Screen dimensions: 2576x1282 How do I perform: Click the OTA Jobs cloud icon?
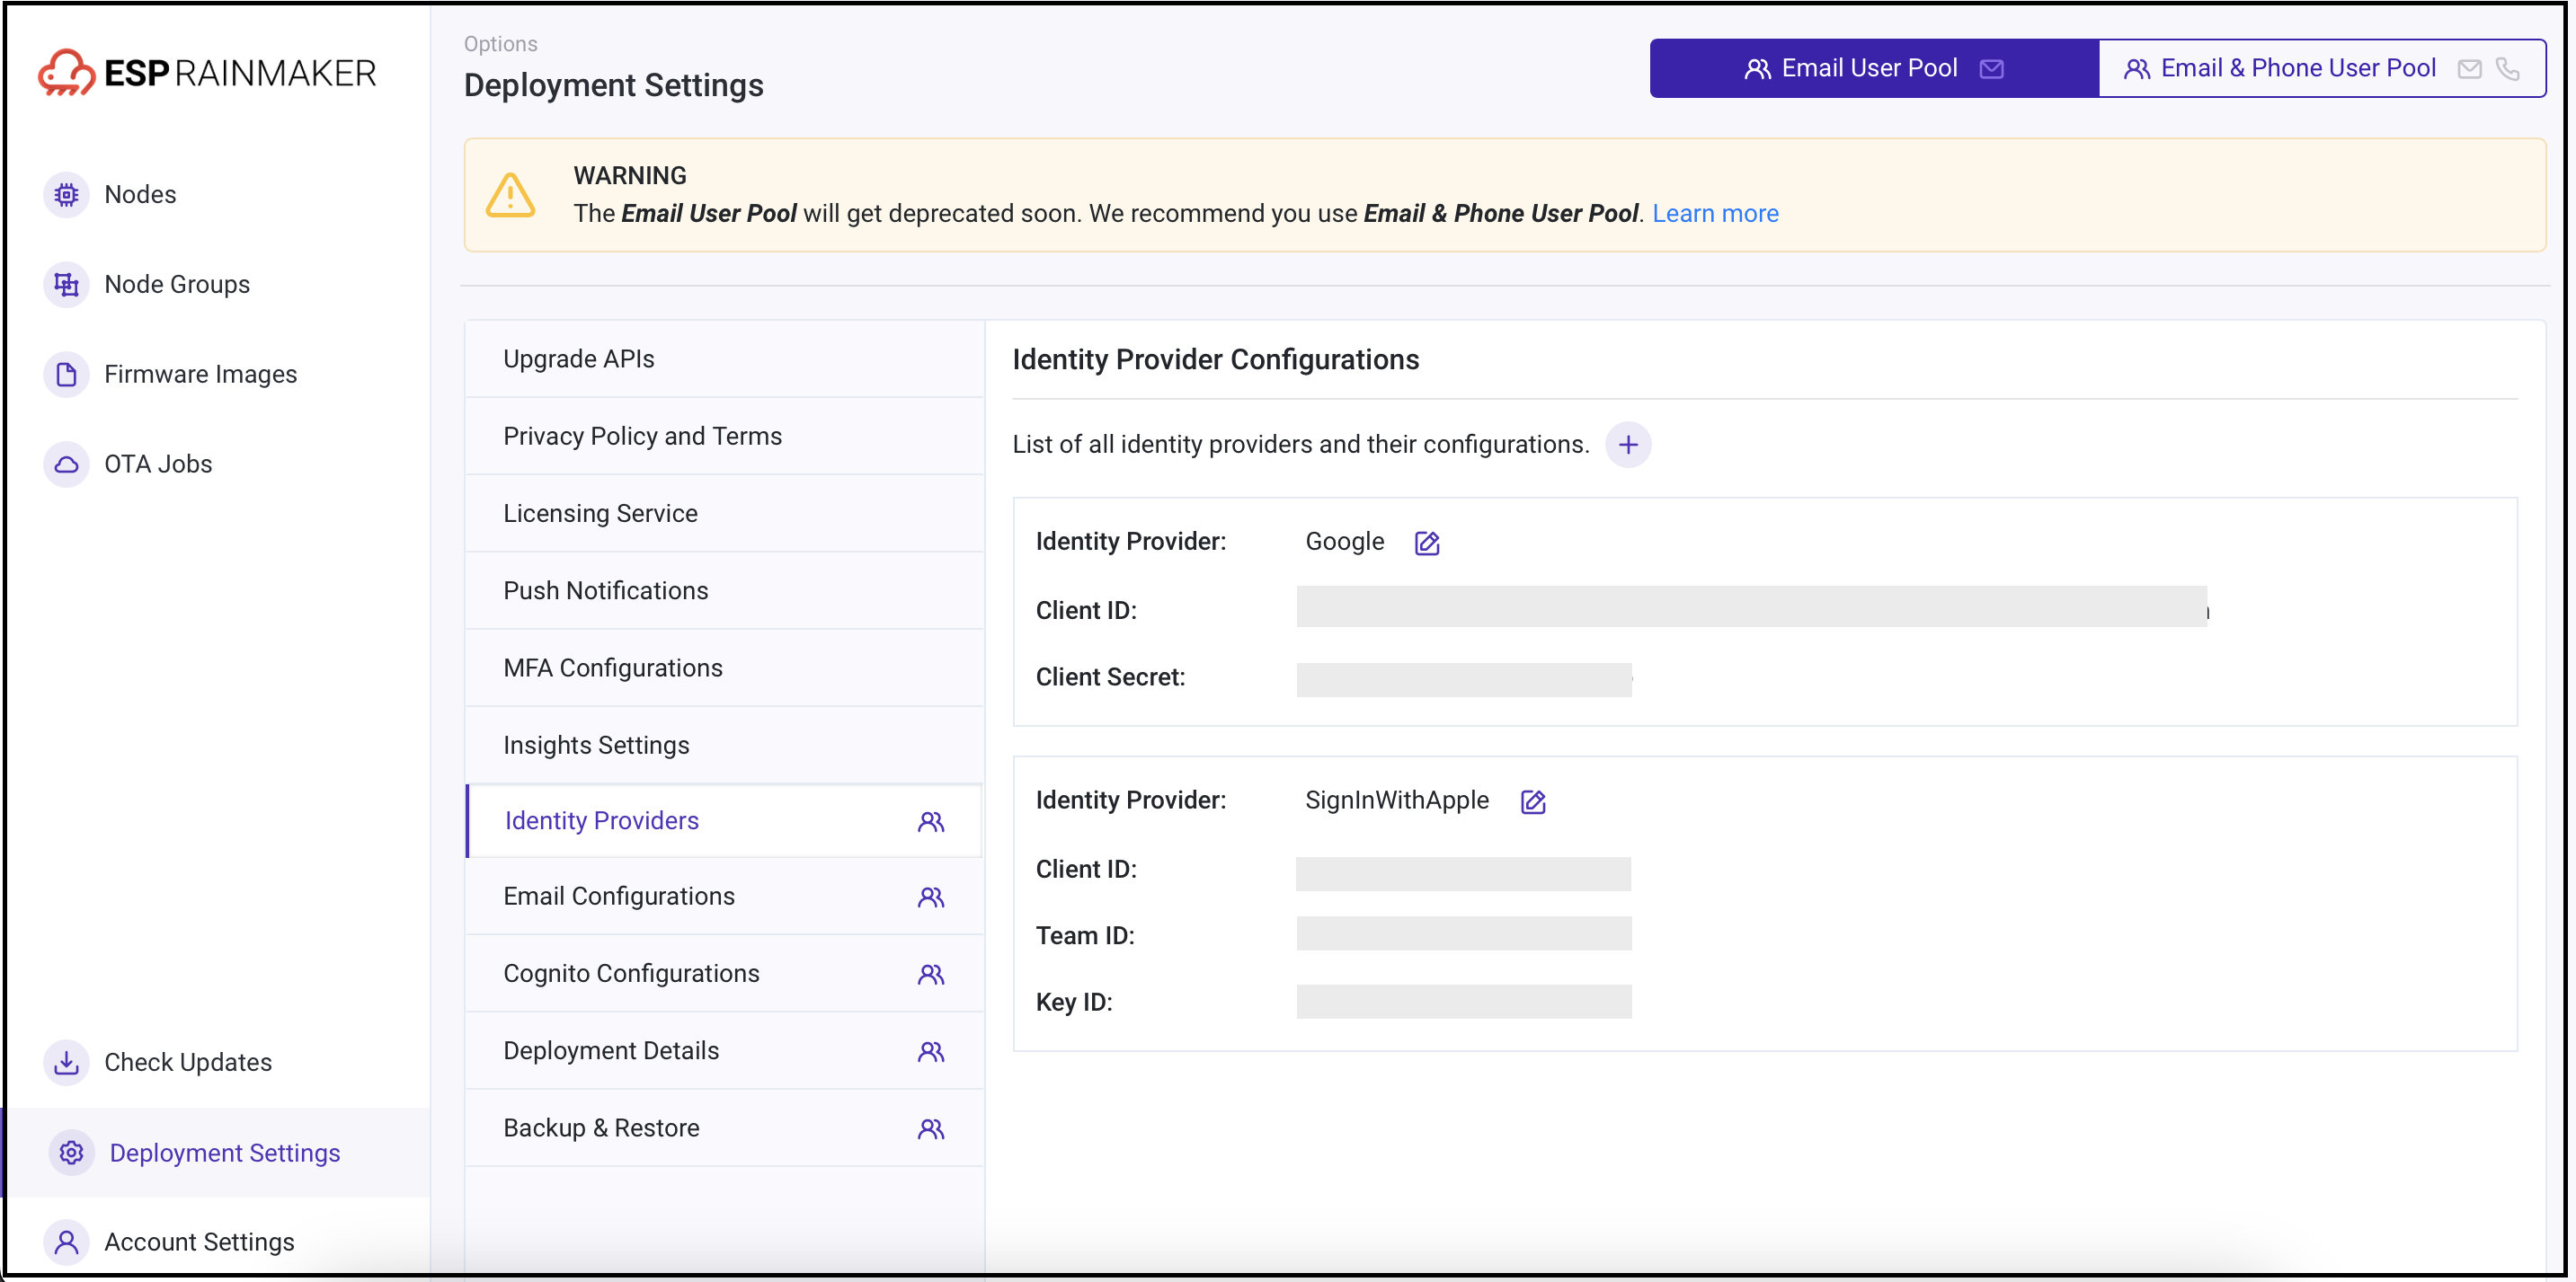66,464
